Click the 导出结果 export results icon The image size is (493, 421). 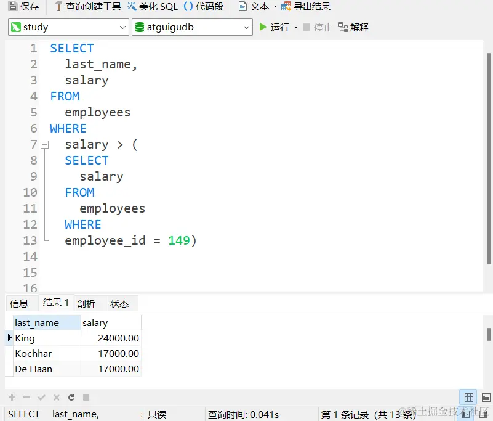(x=287, y=7)
